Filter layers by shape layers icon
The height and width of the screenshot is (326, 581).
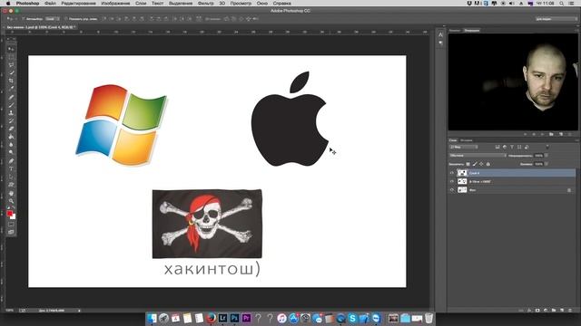(519, 147)
